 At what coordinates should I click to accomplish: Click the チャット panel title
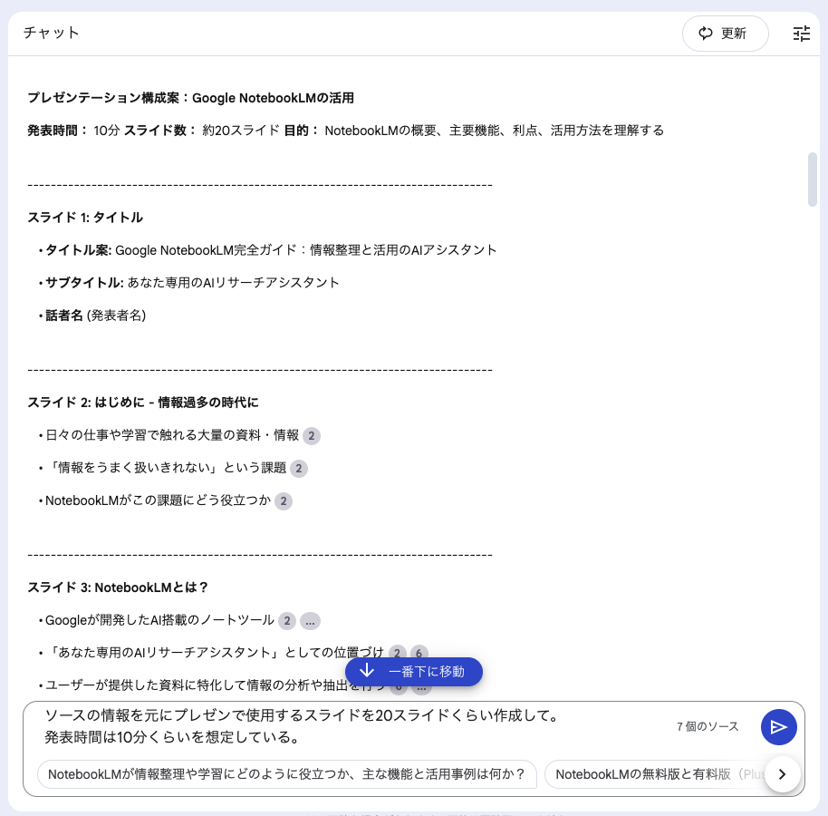point(52,33)
